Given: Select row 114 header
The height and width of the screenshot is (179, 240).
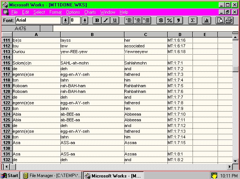Looking at the screenshot, I should tap(7, 57).
